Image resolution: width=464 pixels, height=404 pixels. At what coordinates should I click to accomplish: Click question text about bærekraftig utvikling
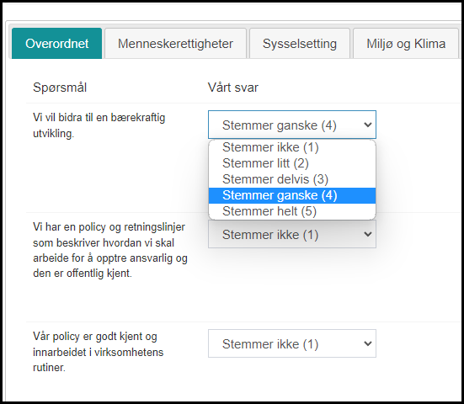click(x=99, y=125)
